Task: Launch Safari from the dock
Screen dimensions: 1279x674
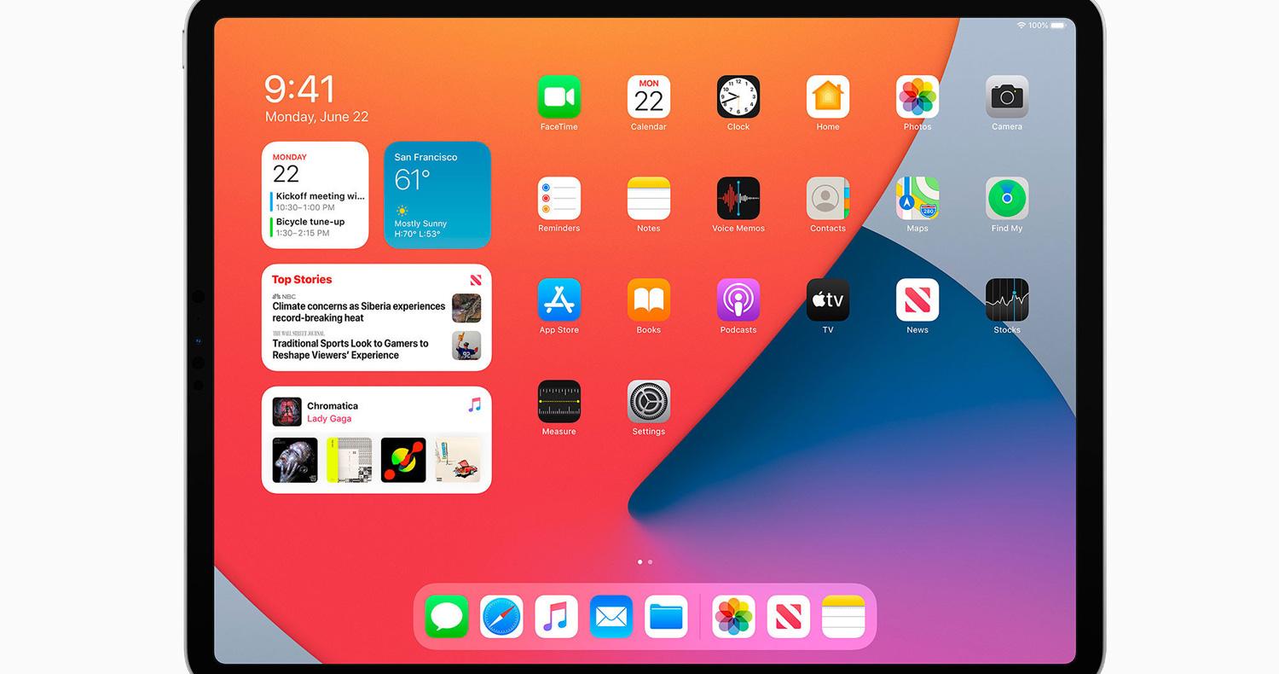Action: click(x=501, y=617)
